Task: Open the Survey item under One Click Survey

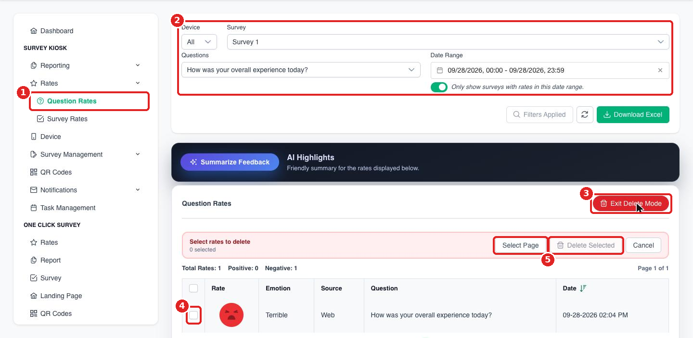Action: [x=46, y=278]
